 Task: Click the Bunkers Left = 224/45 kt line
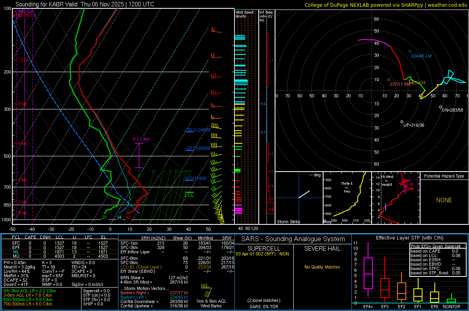coord(154,297)
